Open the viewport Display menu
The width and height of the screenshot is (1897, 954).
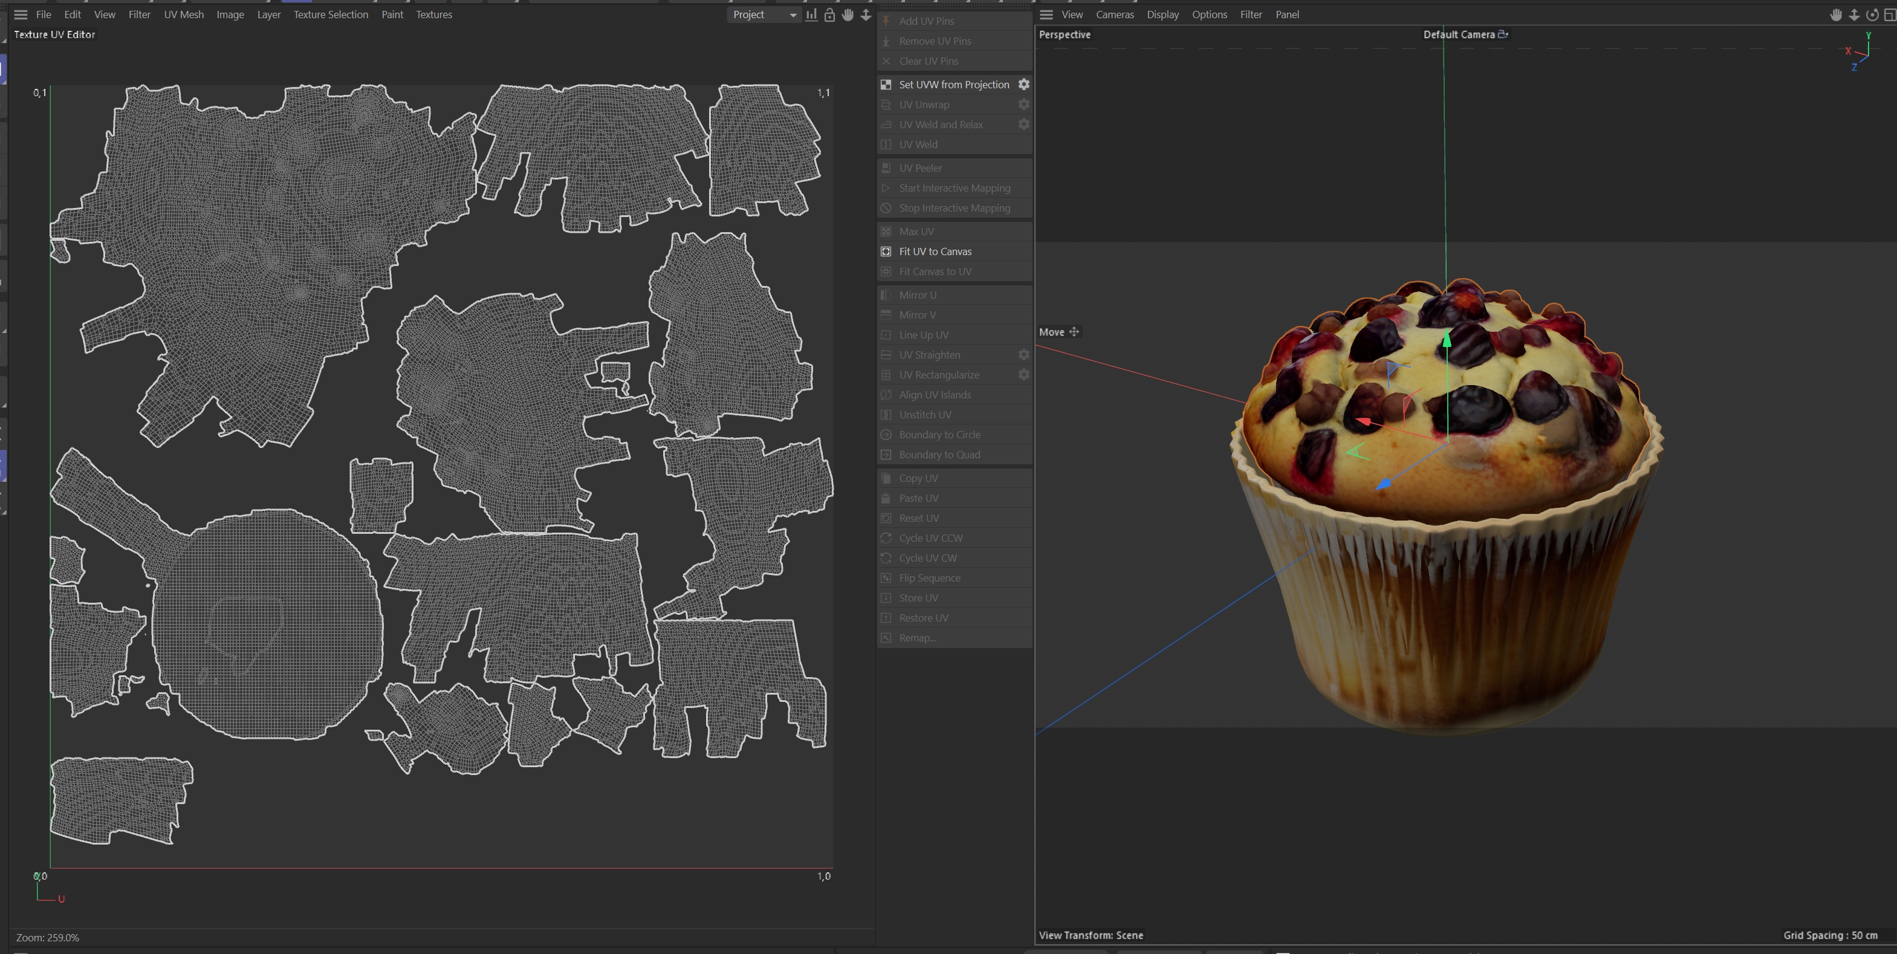[x=1162, y=15]
